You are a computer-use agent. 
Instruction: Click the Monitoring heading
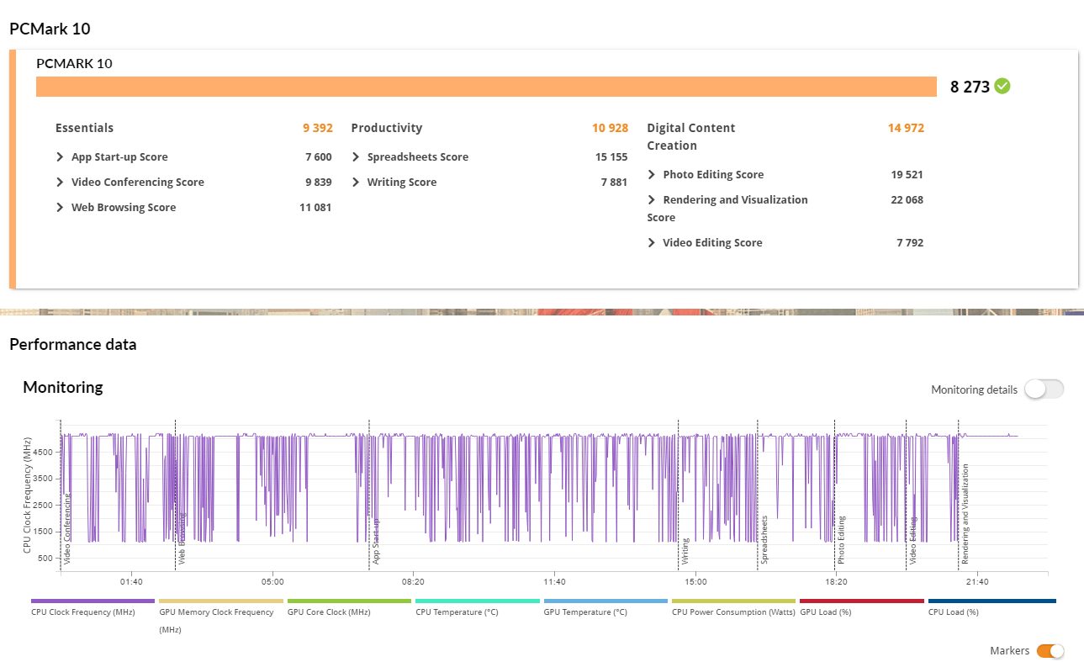63,388
